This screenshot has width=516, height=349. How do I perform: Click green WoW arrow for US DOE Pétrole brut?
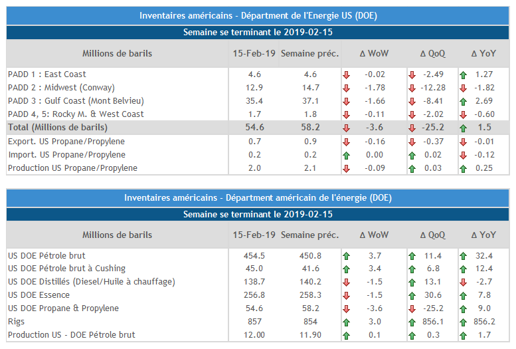point(346,256)
